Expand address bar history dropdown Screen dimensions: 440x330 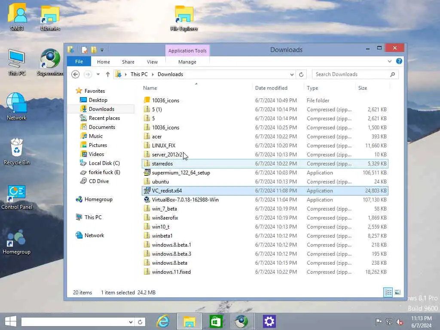click(x=292, y=74)
